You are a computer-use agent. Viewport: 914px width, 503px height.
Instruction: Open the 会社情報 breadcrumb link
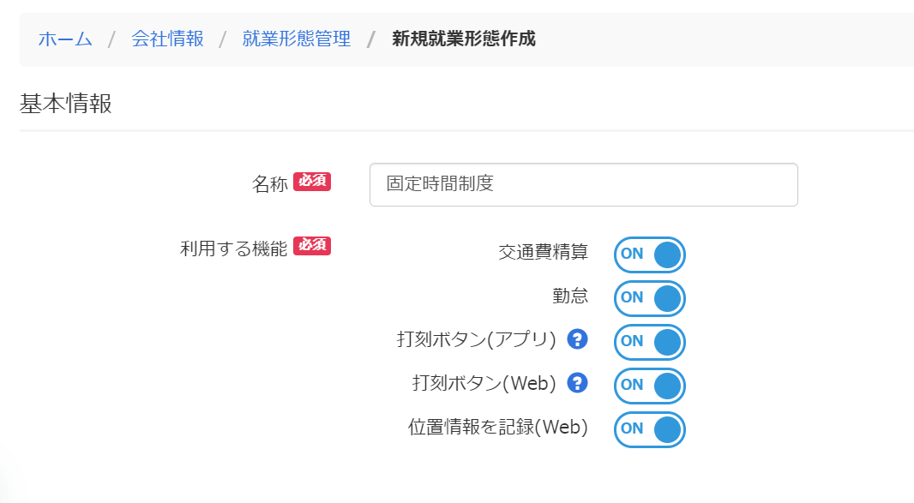click(x=167, y=39)
